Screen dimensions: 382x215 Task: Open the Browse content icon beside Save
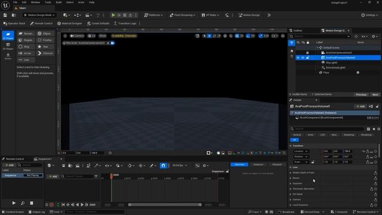(14, 15)
